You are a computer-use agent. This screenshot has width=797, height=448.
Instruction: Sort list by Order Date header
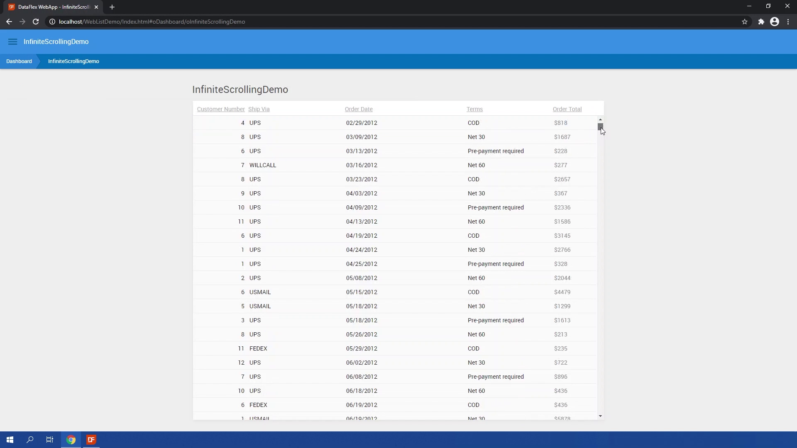[359, 109]
